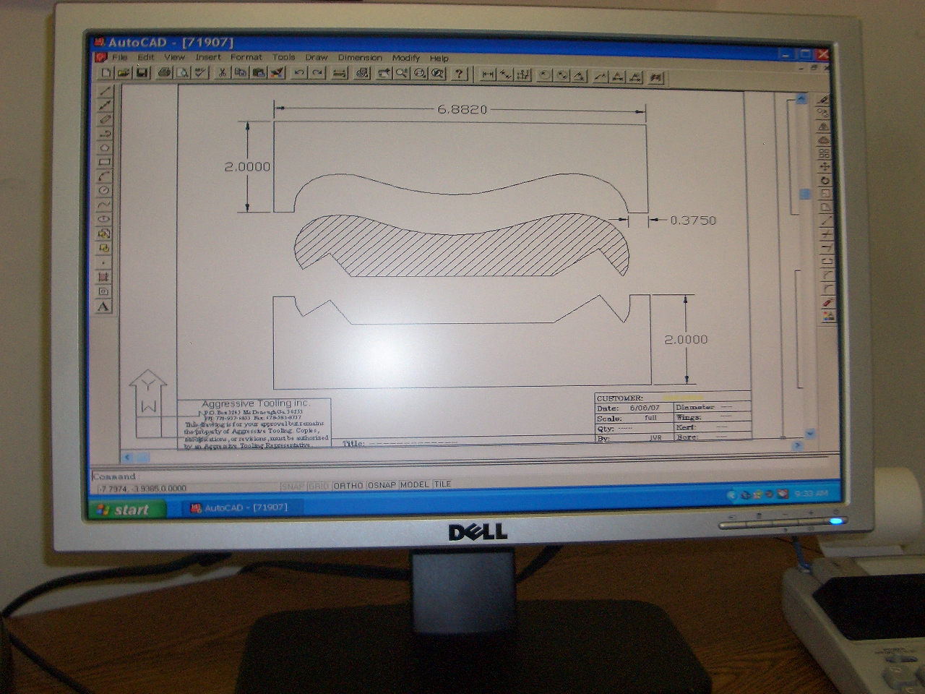Toggle SNAP mode in status bar
Viewport: 925px width, 694px height.
(293, 487)
